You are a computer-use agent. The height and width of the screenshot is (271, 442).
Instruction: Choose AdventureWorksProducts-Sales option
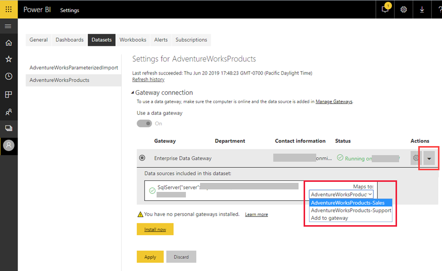pyautogui.click(x=351, y=202)
